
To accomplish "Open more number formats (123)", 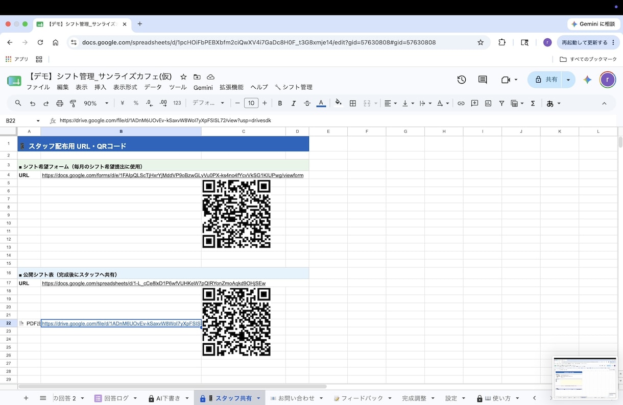I will click(x=177, y=103).
